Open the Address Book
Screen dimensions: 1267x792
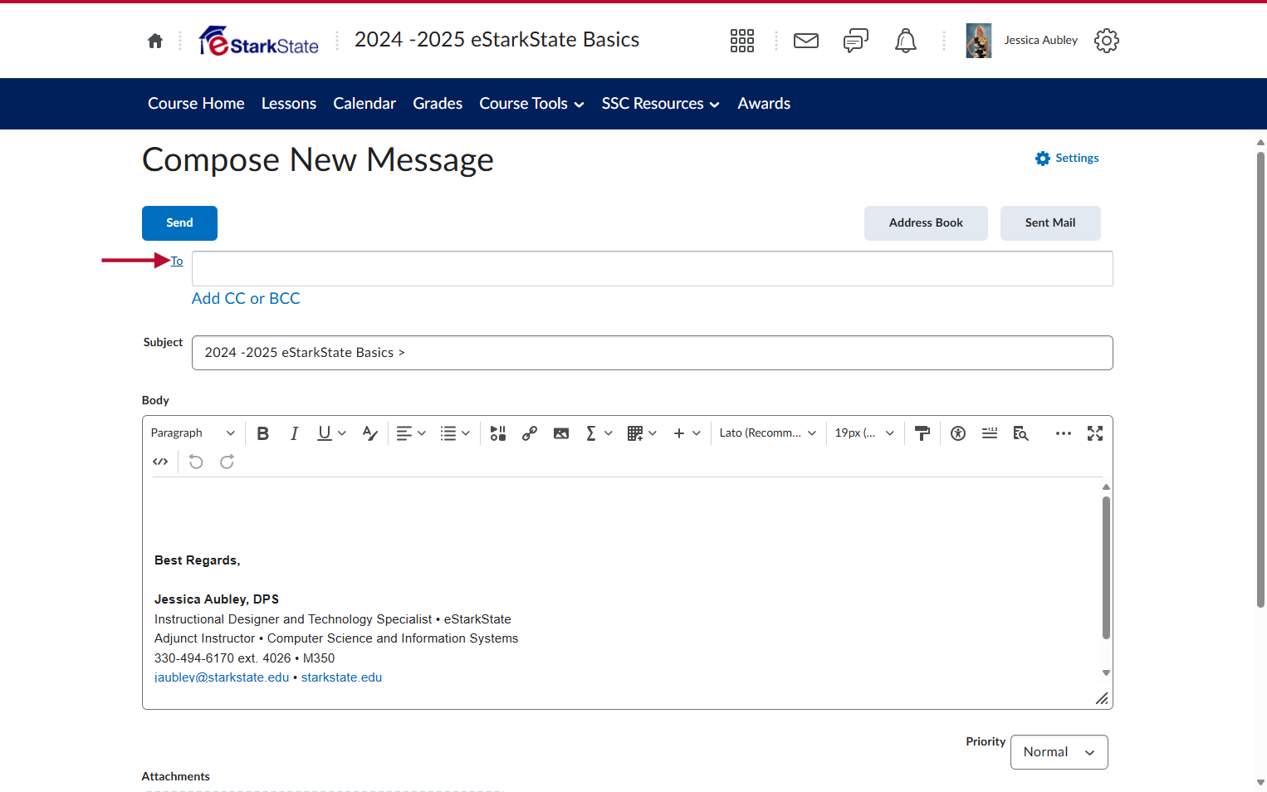(x=926, y=223)
